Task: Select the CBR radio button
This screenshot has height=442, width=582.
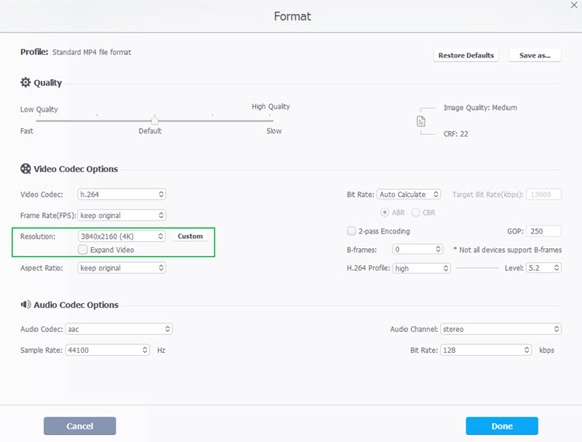Action: point(416,212)
